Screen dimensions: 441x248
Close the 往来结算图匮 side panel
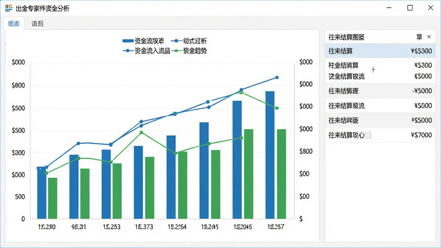click(x=429, y=37)
